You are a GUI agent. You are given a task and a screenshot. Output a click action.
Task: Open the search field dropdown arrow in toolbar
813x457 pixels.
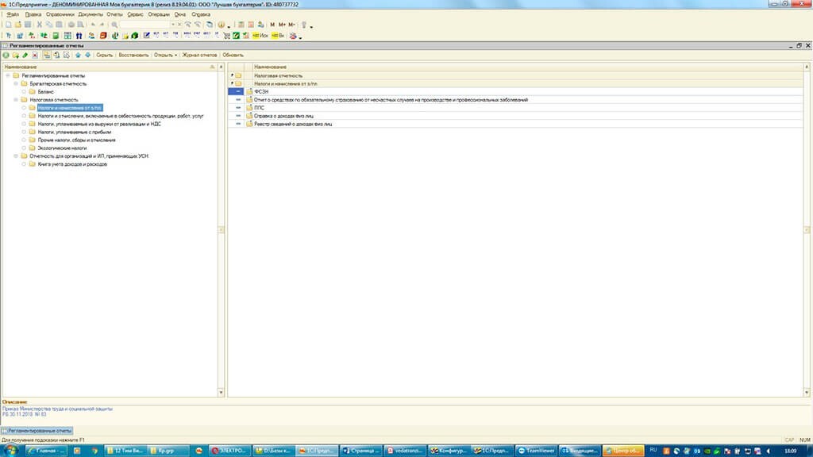point(173,25)
